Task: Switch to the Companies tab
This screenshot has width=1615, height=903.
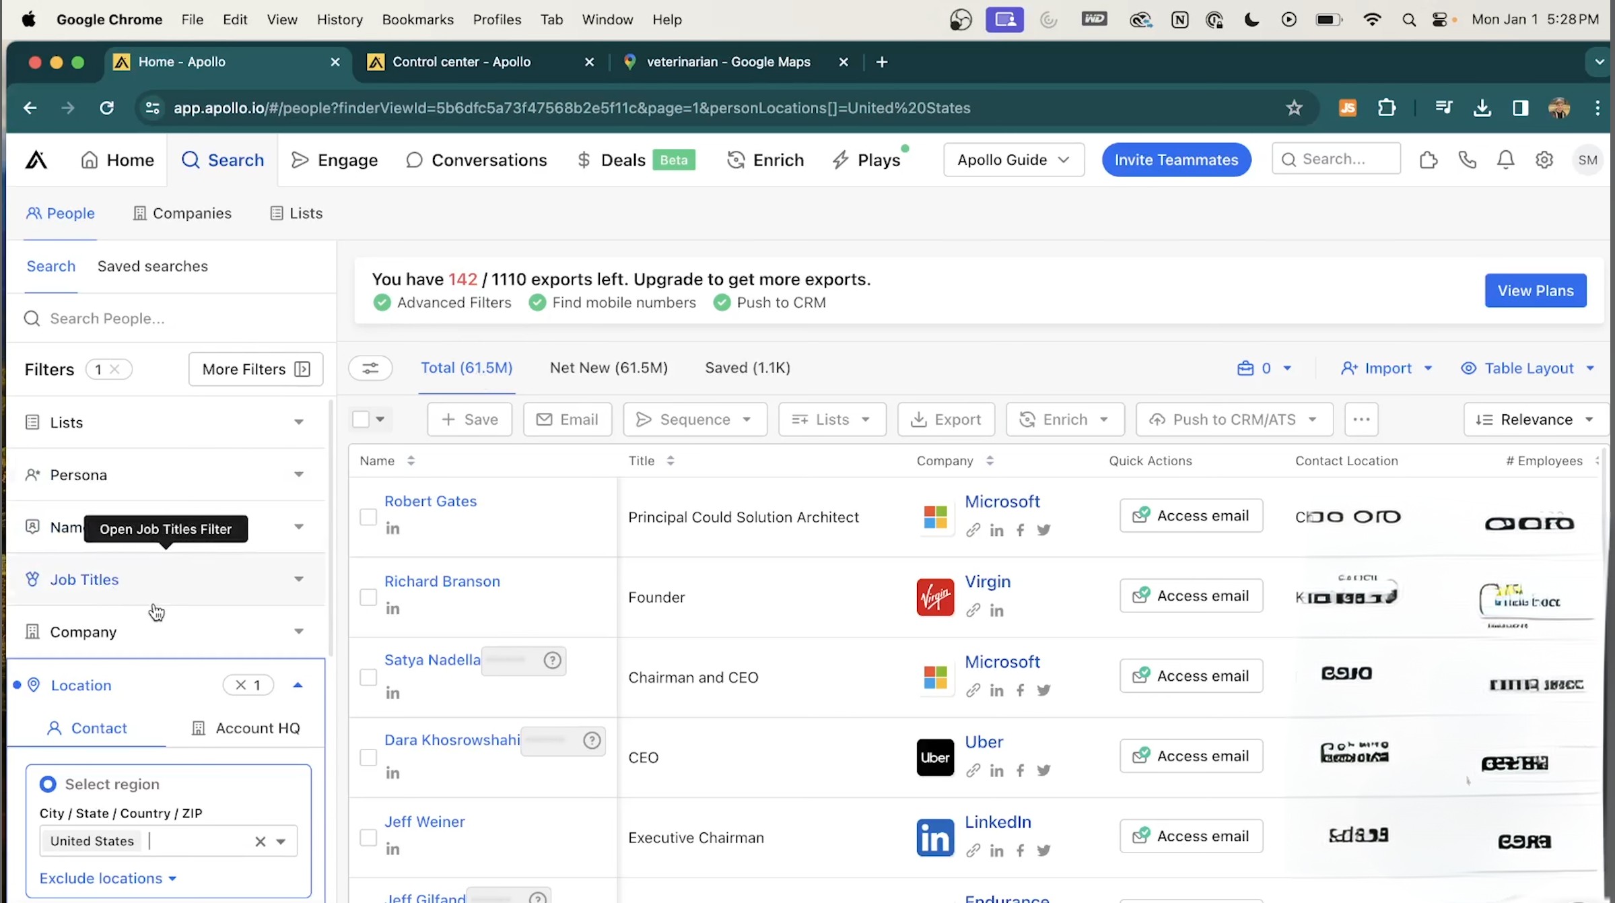Action: point(182,213)
